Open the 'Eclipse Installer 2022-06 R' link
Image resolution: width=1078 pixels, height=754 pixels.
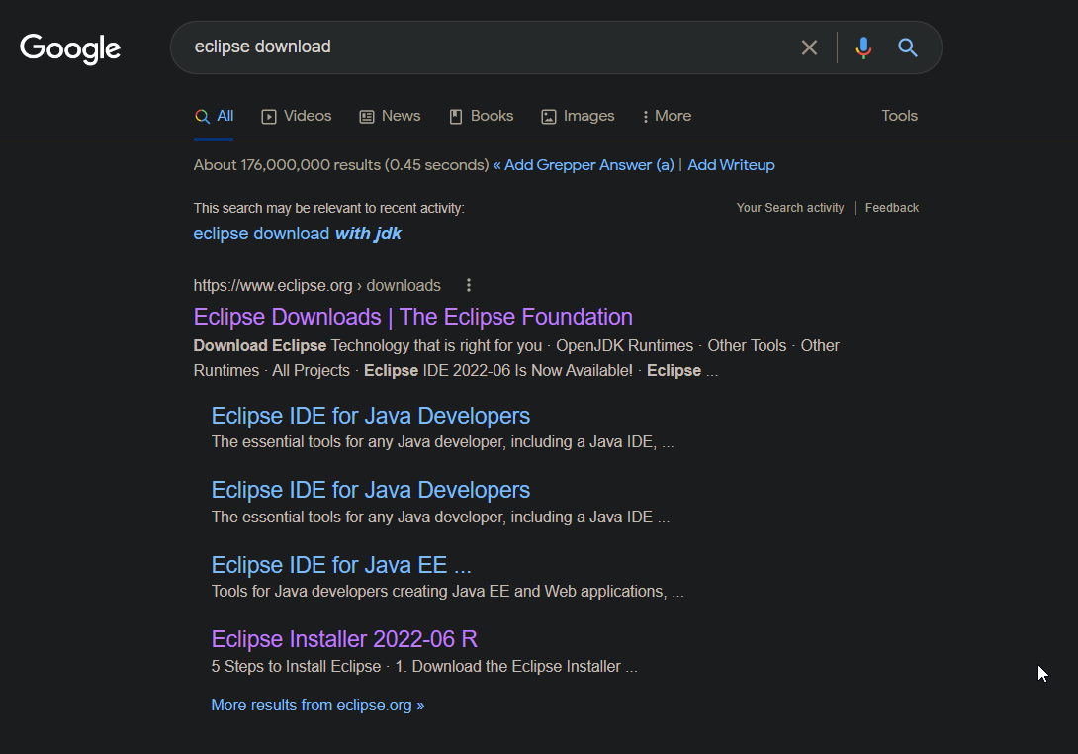(x=344, y=639)
